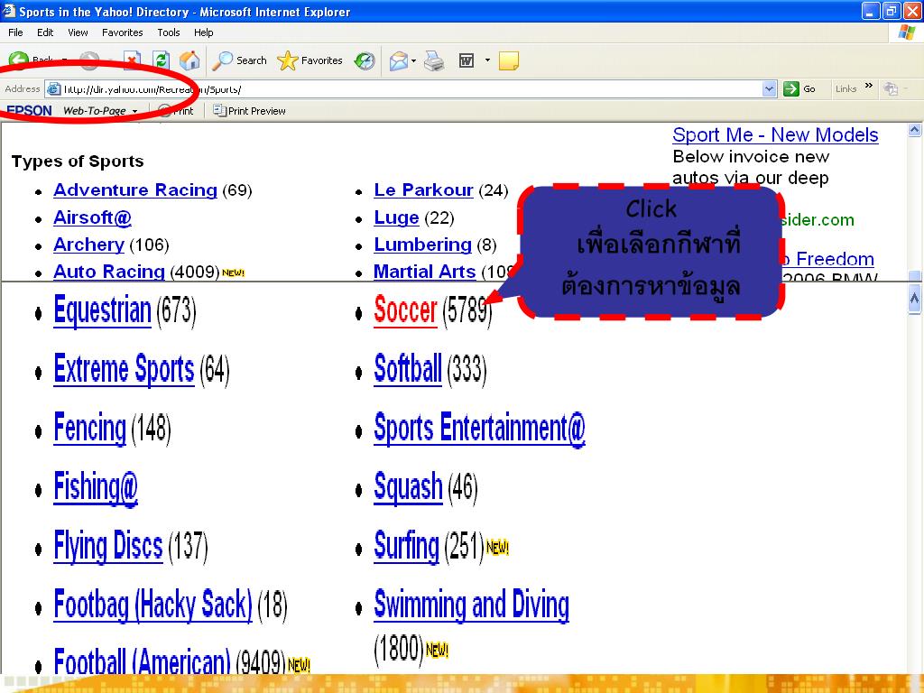
Task: Open the History clock icon
Action: [x=365, y=60]
